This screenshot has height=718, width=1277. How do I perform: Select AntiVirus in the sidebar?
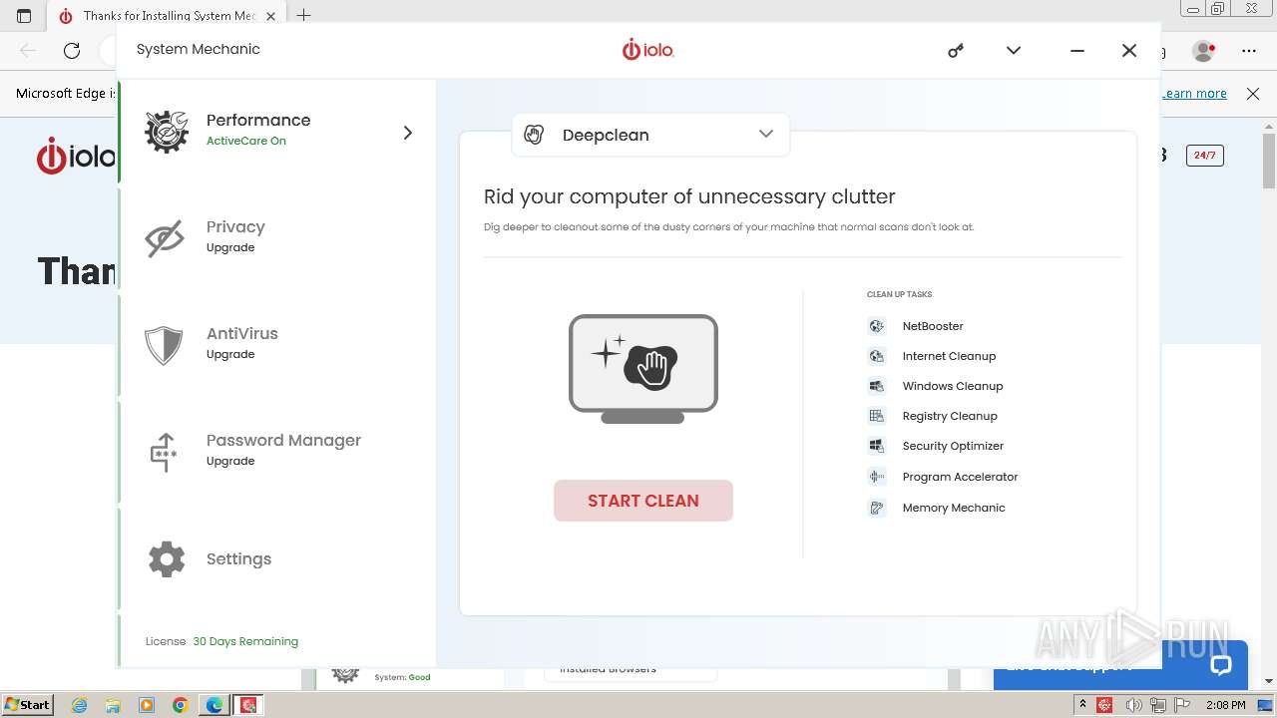click(x=277, y=344)
